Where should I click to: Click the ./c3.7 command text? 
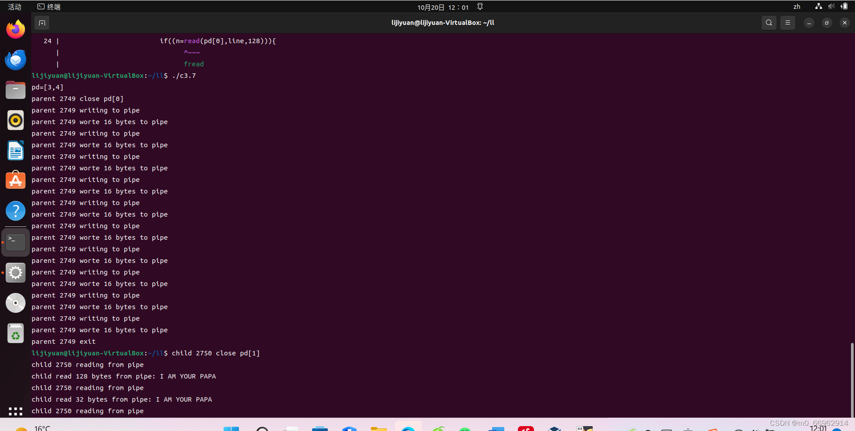[x=184, y=76]
